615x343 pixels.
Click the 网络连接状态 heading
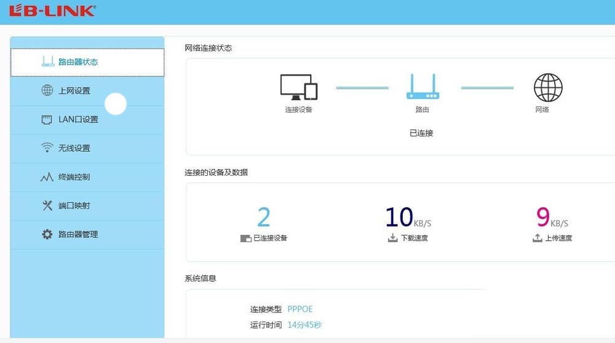(208, 48)
